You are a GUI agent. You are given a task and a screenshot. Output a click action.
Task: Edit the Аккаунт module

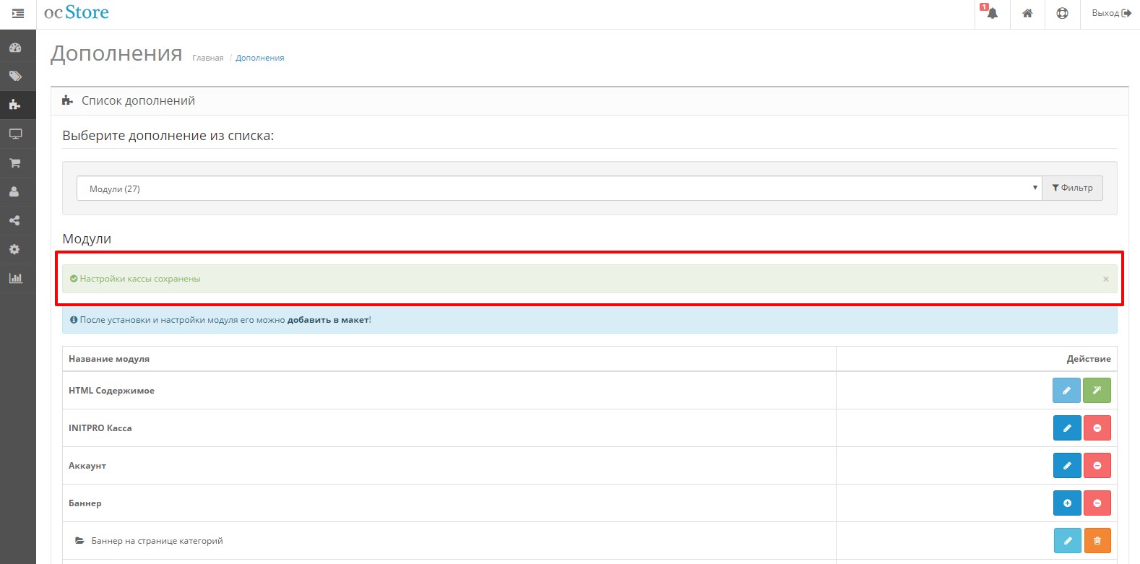point(1066,466)
